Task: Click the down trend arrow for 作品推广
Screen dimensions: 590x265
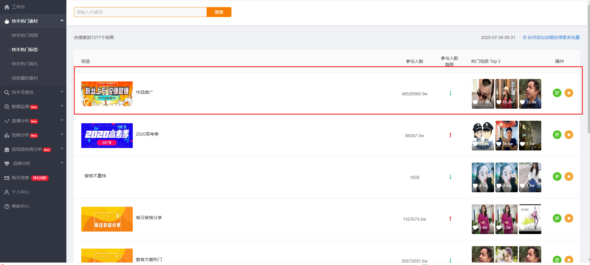Action: click(x=450, y=93)
